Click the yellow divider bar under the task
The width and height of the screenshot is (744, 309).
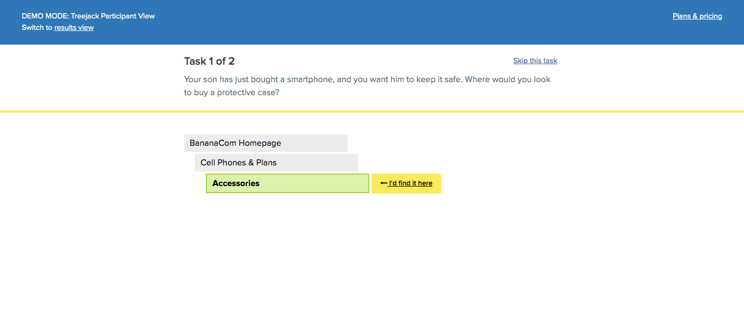[x=372, y=112]
